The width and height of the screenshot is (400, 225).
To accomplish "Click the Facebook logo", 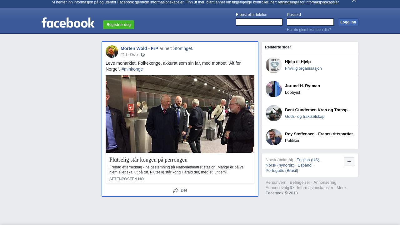I will (68, 23).
